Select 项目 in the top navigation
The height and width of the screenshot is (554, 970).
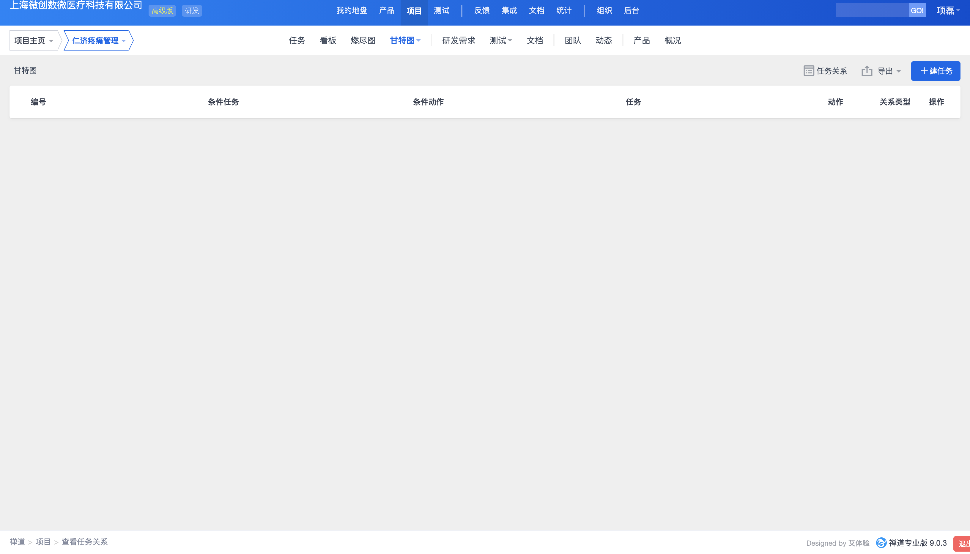coord(414,11)
